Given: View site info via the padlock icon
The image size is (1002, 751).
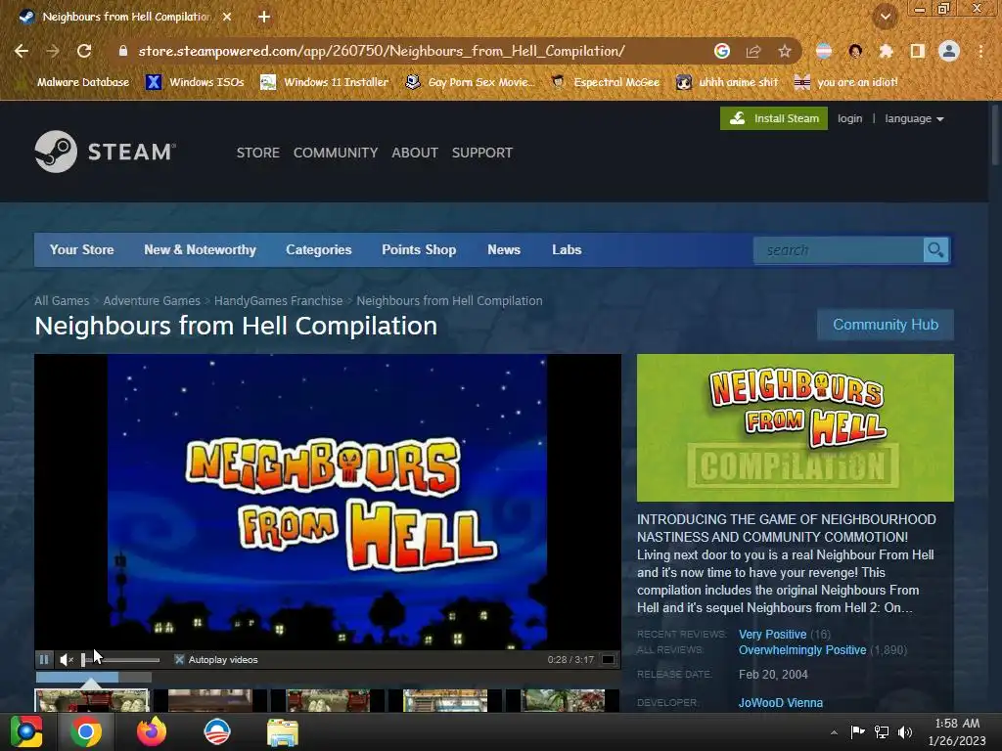Looking at the screenshot, I should [122, 51].
